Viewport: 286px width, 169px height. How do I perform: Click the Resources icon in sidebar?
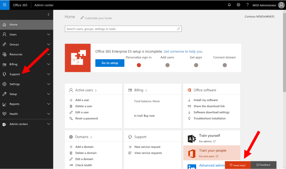tap(4, 54)
